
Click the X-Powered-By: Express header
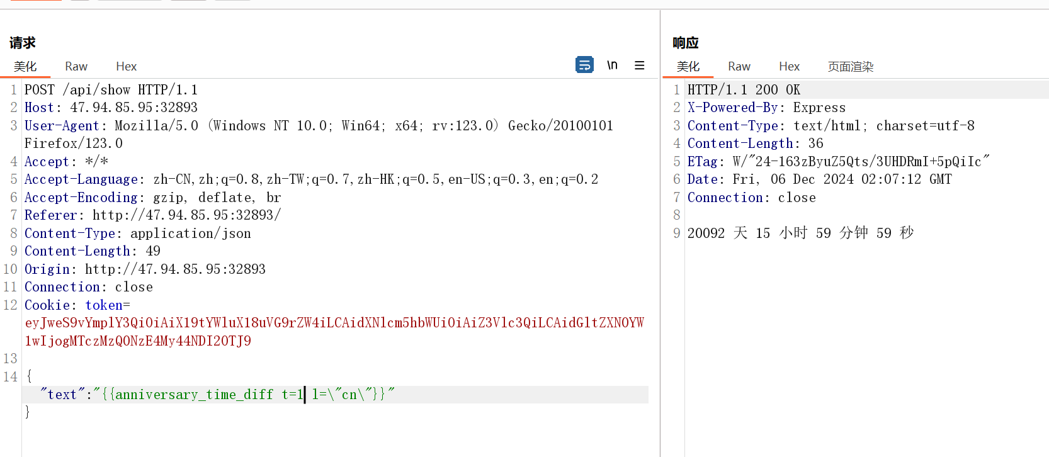(x=766, y=108)
